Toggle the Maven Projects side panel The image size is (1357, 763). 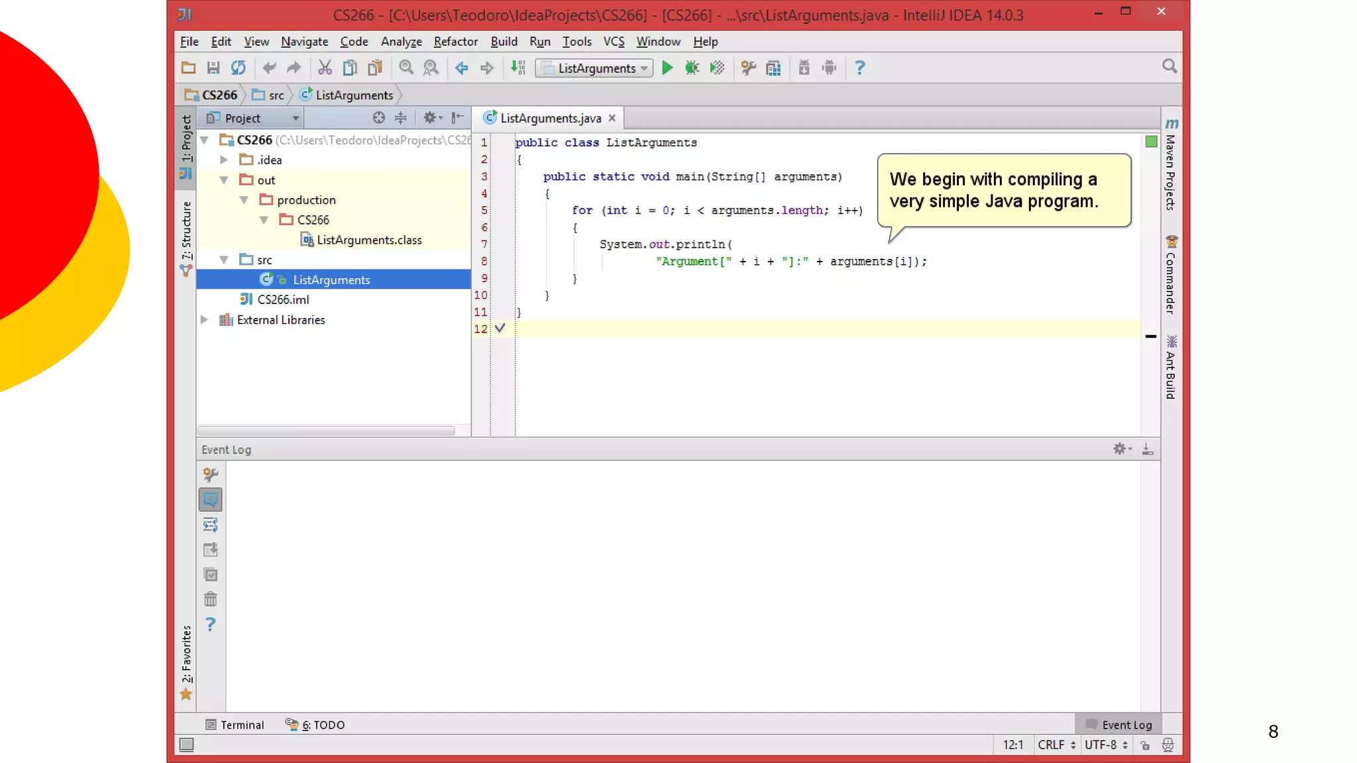click(1171, 166)
